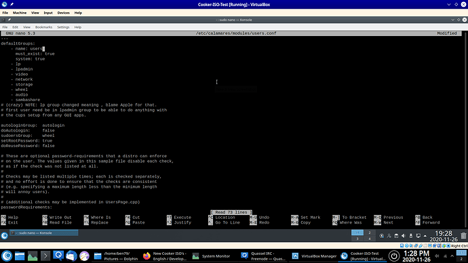Launch System Monitor quick-launch icon
Screen dimensions: 468x263
click(33, 256)
